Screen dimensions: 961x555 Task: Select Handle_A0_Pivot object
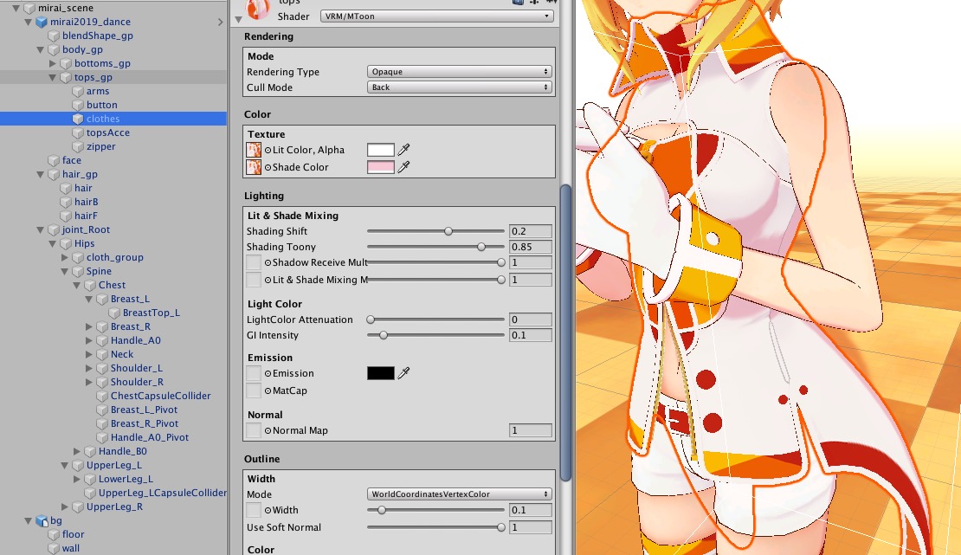[150, 437]
